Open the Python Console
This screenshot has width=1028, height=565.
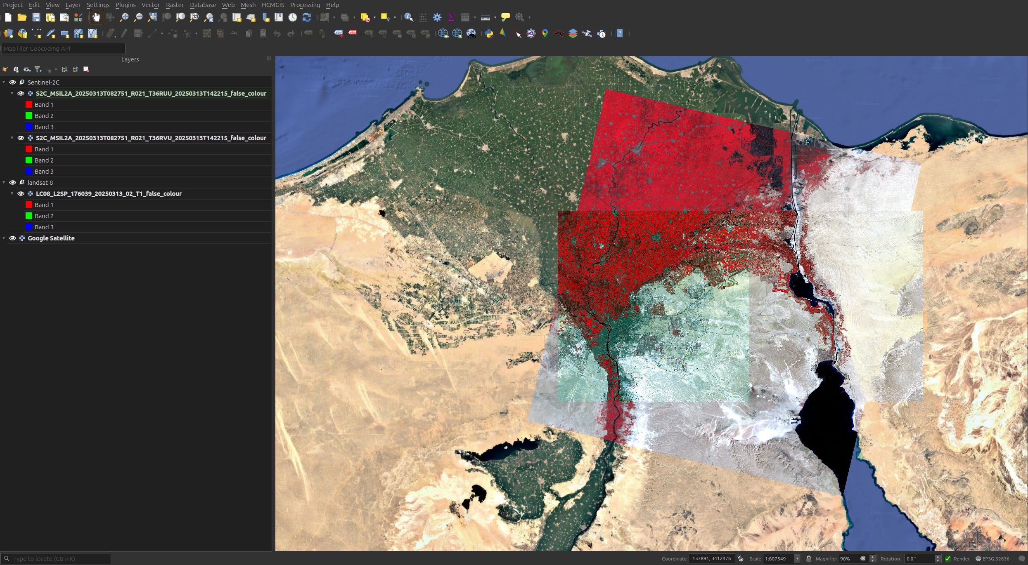click(x=489, y=34)
